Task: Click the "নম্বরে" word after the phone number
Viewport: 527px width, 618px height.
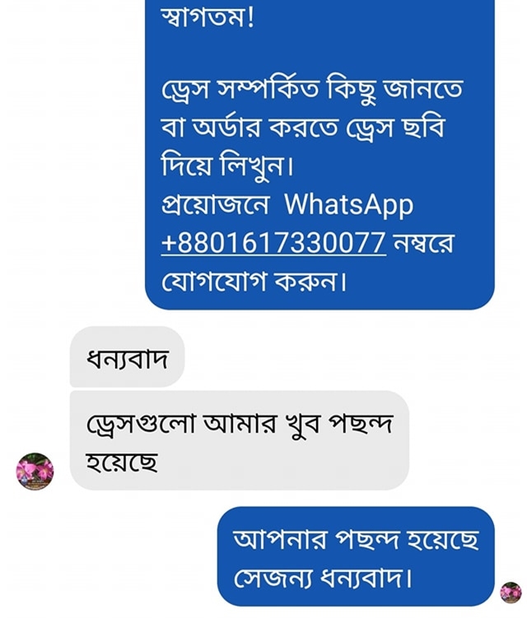Action: coord(424,243)
